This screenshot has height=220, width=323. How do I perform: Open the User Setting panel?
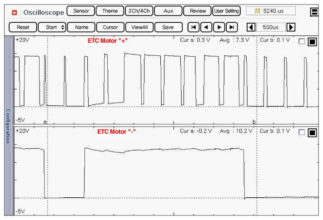pyautogui.click(x=226, y=11)
